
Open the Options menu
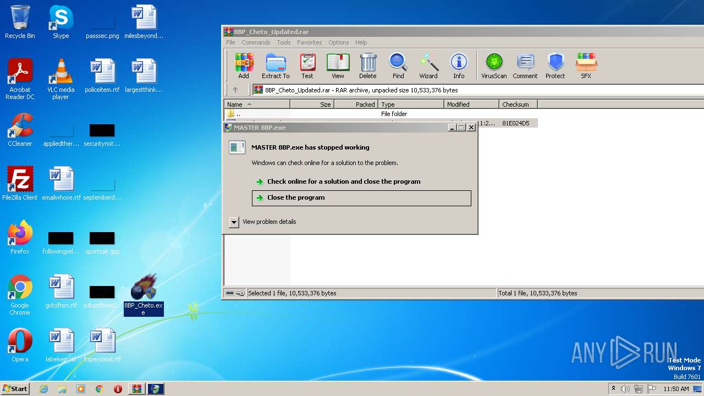pyautogui.click(x=339, y=42)
